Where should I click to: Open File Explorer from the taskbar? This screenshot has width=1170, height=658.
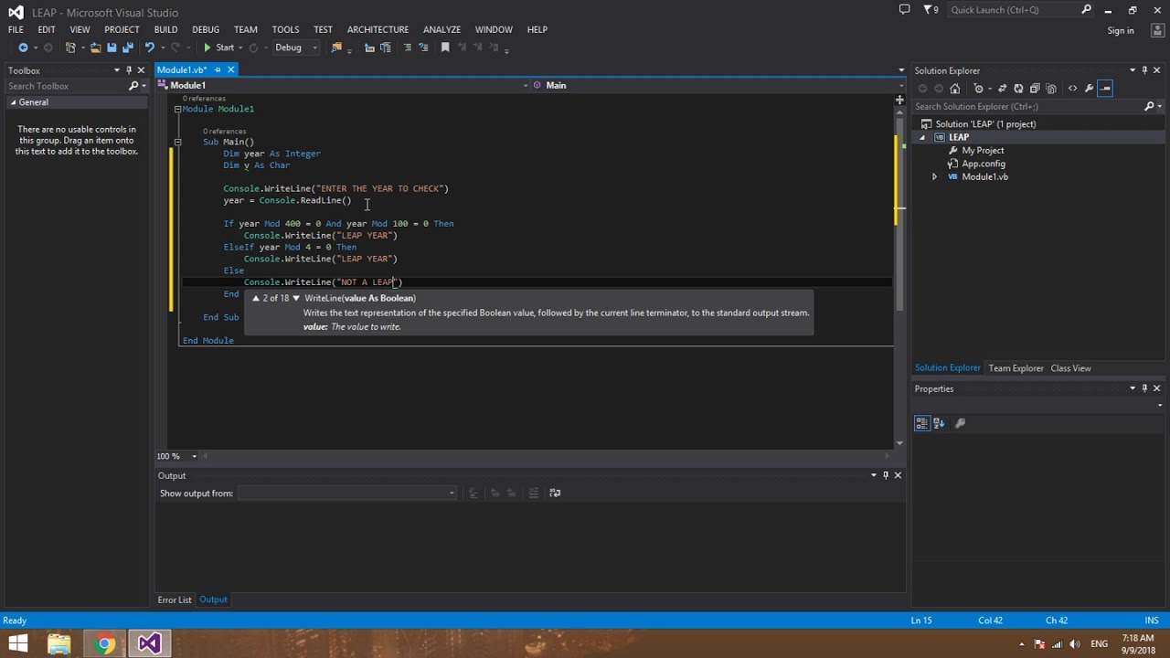click(59, 643)
